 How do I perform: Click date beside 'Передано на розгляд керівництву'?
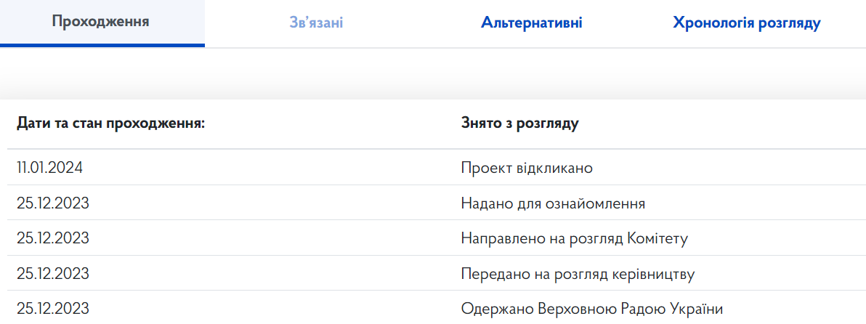click(x=53, y=273)
